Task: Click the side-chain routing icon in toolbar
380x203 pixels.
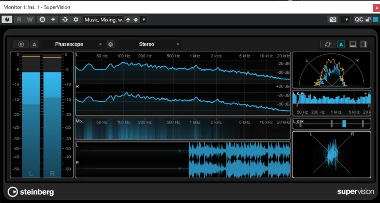Action: [x=66, y=19]
